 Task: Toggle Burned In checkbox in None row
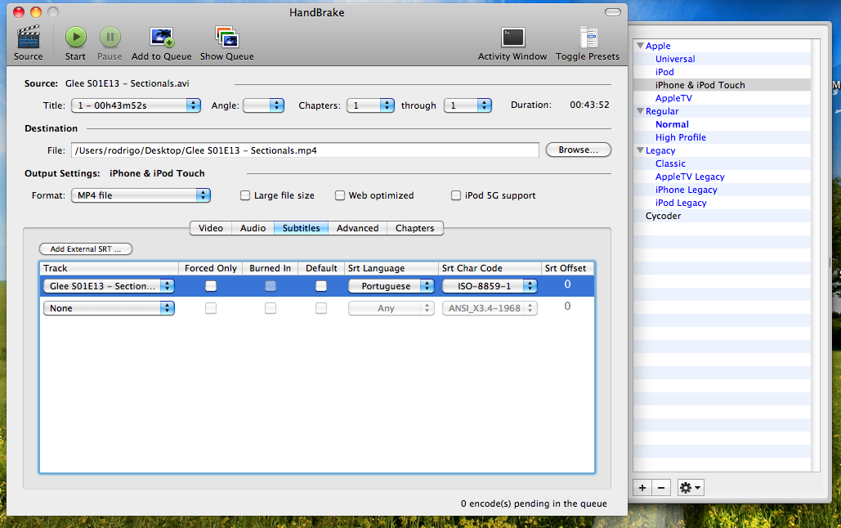coord(271,308)
